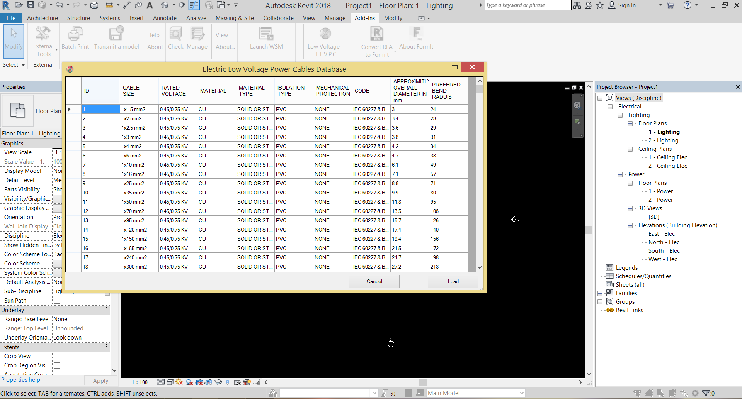Open the Manage ribbon tab
Image resolution: width=742 pixels, height=399 pixels.
click(335, 18)
